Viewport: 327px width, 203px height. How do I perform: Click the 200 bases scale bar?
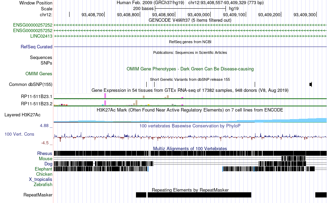tap(190, 9)
